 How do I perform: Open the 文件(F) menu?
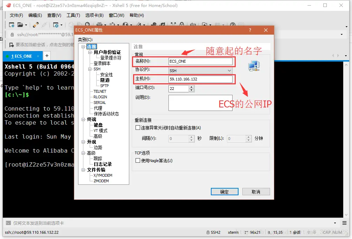point(16,15)
